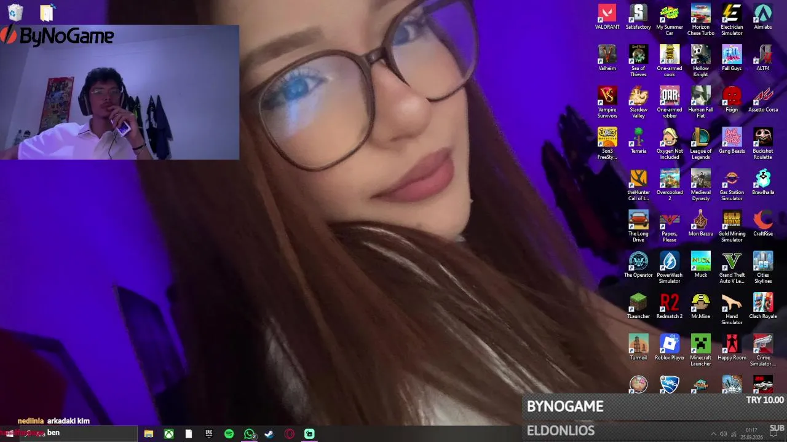The height and width of the screenshot is (442, 787).
Task: Focus the taskbar search box
Action: 79,433
